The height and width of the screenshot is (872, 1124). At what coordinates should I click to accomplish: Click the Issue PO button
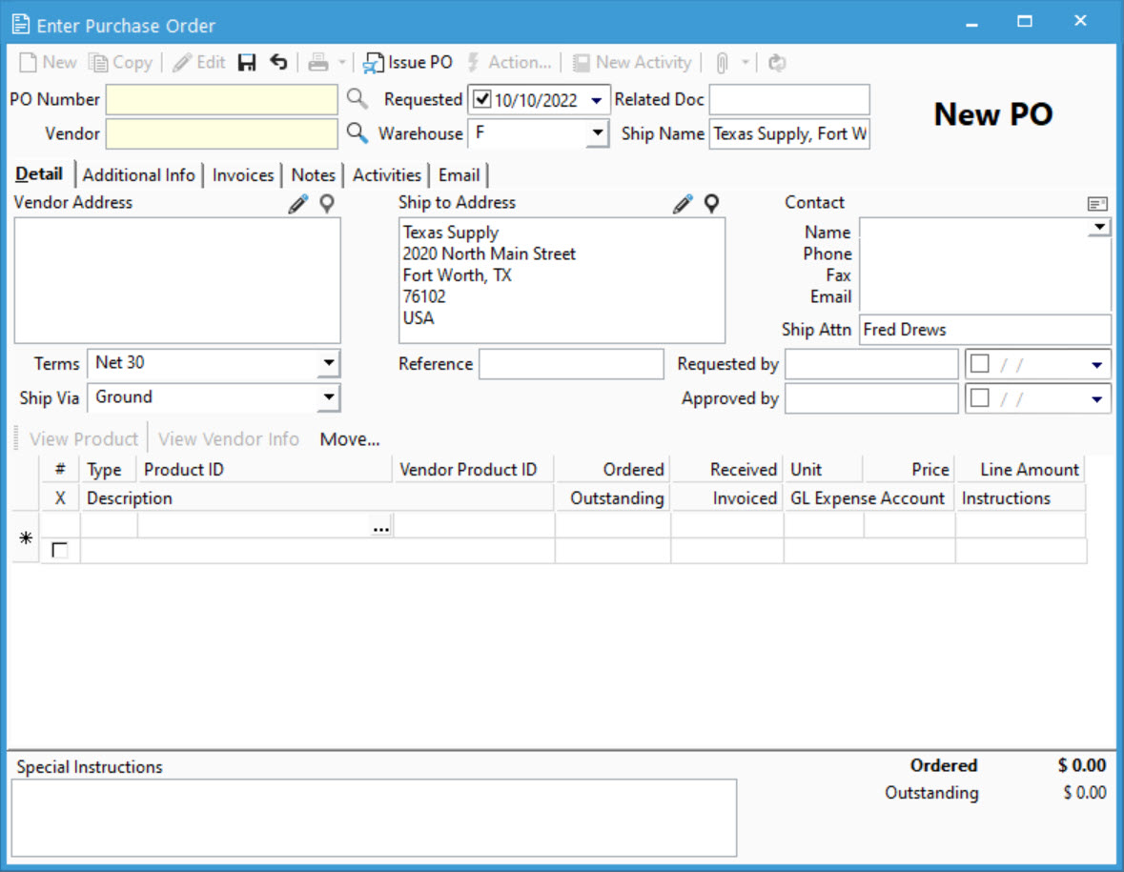click(x=407, y=62)
